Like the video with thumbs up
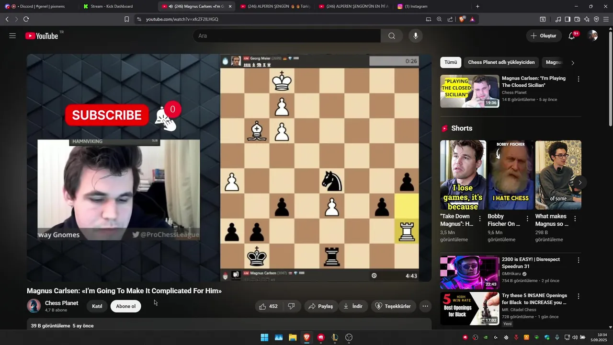The height and width of the screenshot is (345, 613). pyautogui.click(x=268, y=306)
